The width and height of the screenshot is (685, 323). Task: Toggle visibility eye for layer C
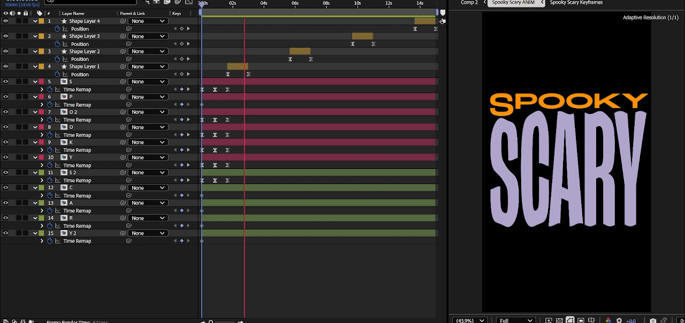(5, 188)
